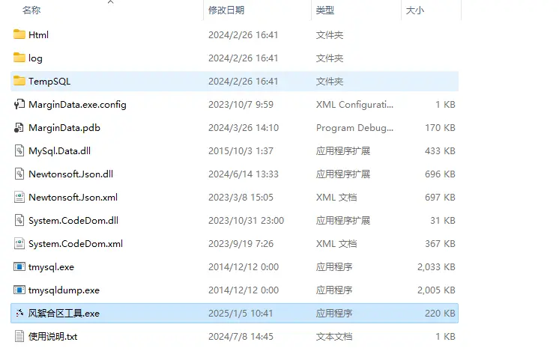Image resolution: width=559 pixels, height=351 pixels.
Task: Click the sort arrow above 名称 column
Action: pyautogui.click(x=110, y=2)
